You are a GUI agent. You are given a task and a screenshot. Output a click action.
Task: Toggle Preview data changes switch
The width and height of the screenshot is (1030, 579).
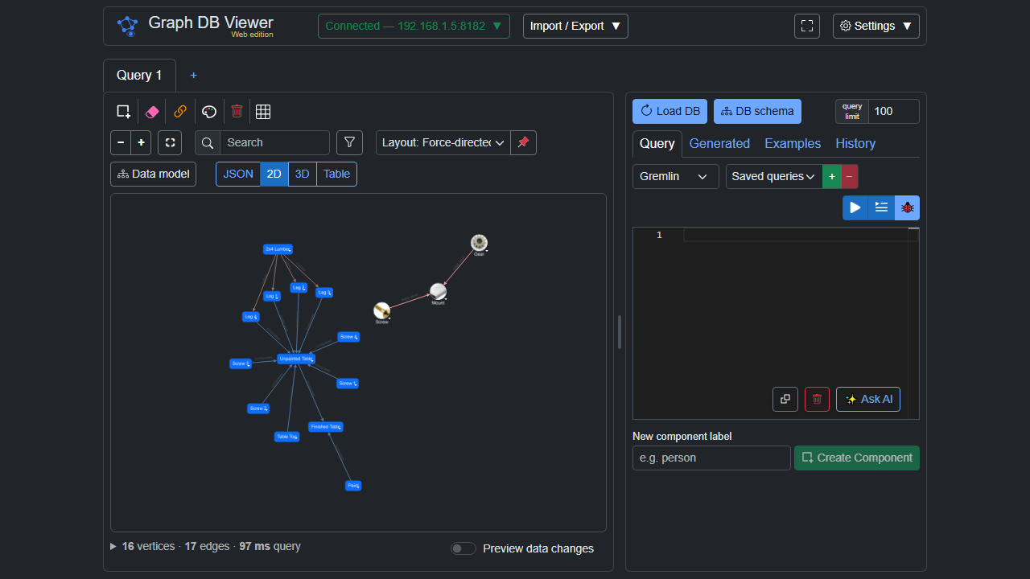click(x=463, y=548)
